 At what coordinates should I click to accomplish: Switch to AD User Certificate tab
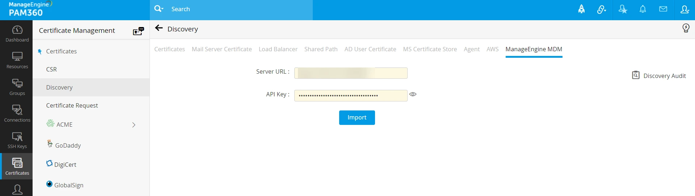click(370, 49)
